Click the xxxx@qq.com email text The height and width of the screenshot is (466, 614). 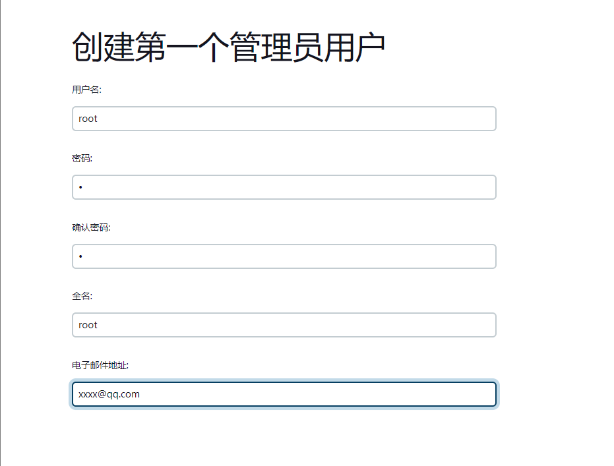pyautogui.click(x=109, y=394)
